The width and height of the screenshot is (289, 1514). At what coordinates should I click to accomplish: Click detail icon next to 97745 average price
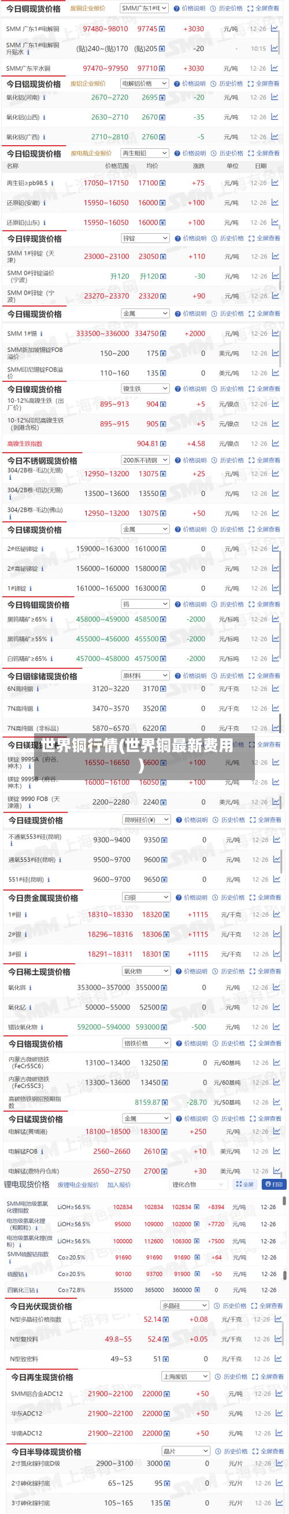click(x=162, y=29)
